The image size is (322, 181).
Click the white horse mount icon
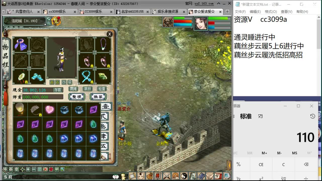click(x=192, y=176)
